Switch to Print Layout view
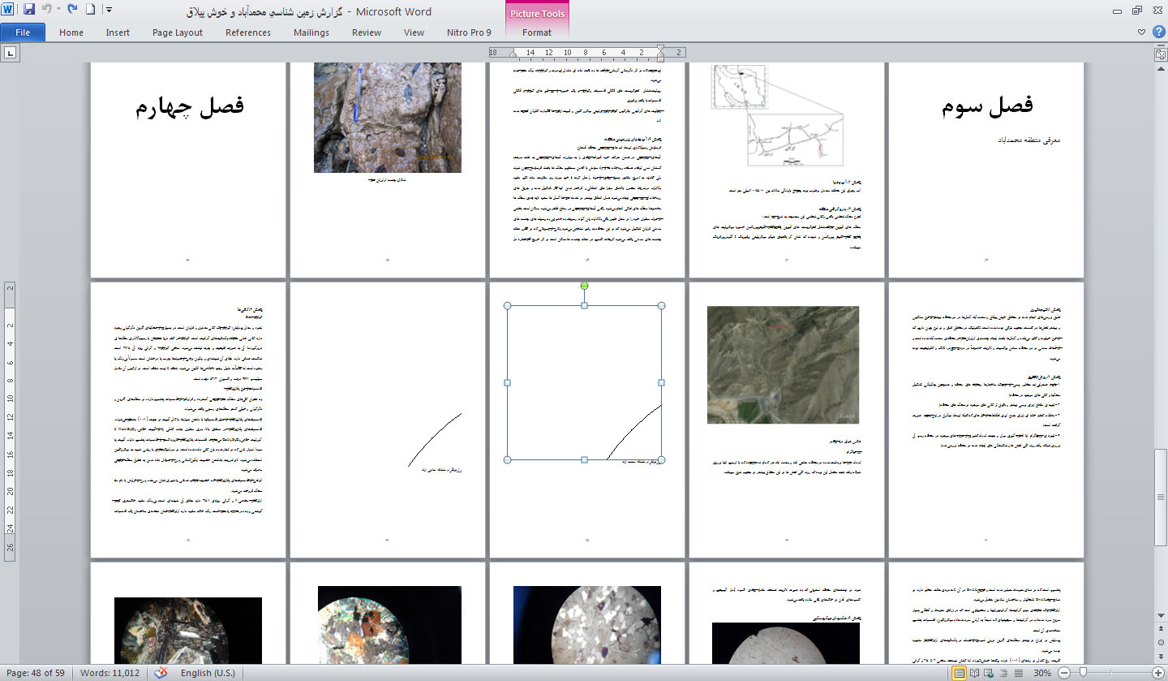Image resolution: width=1168 pixels, height=681 pixels. point(960,673)
